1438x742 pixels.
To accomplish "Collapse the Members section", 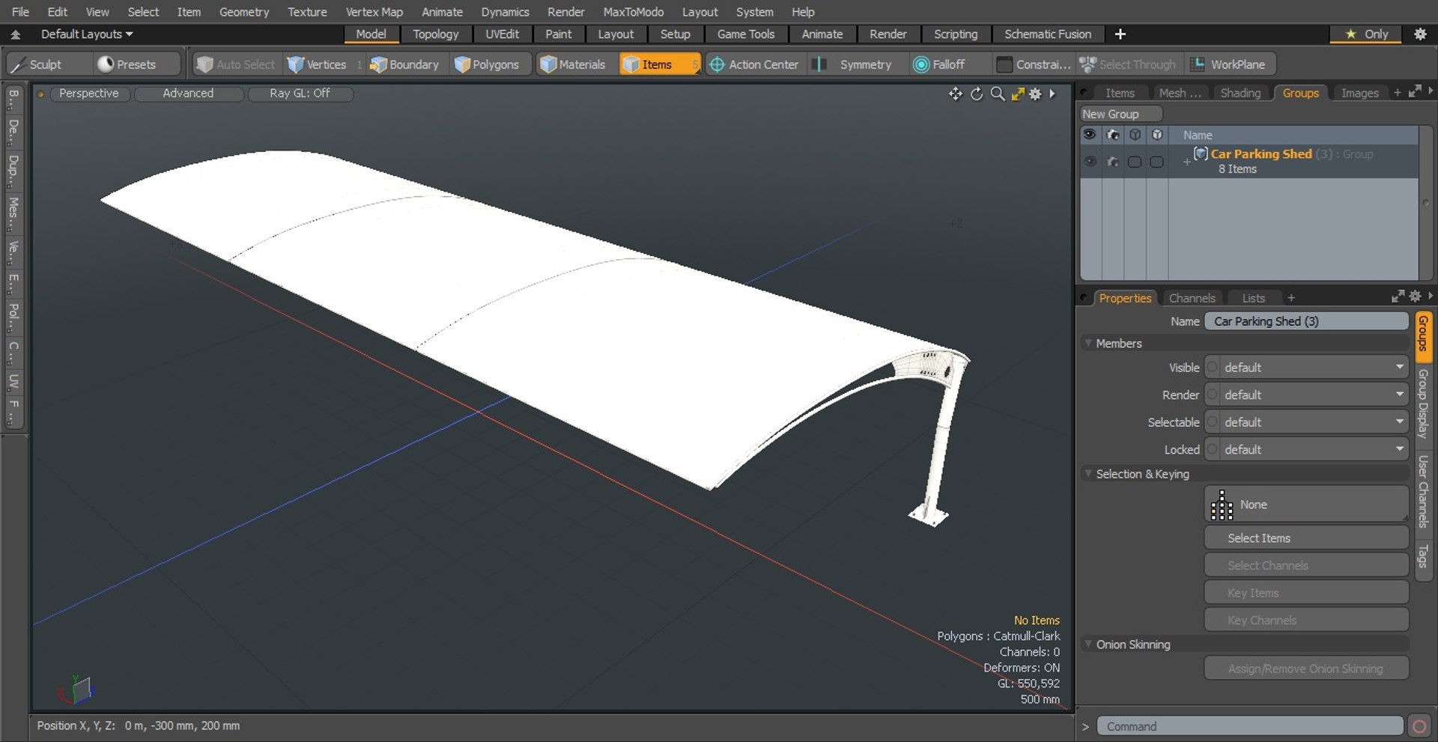I will (x=1088, y=343).
